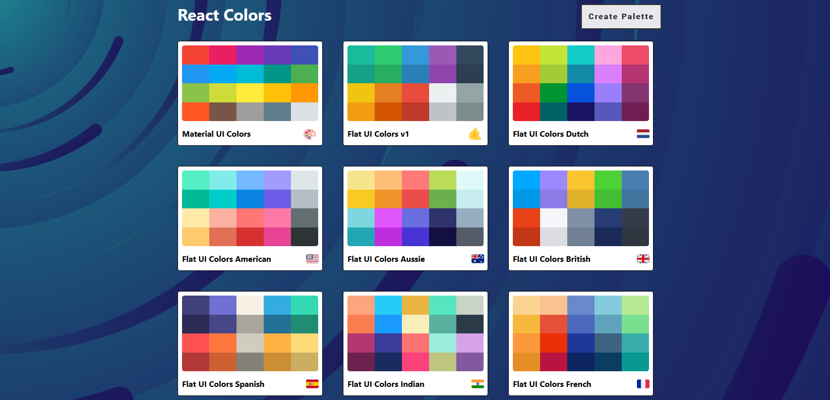Select the lime green top-row swatch in Aussie palette
This screenshot has height=400, width=830.
point(443,180)
